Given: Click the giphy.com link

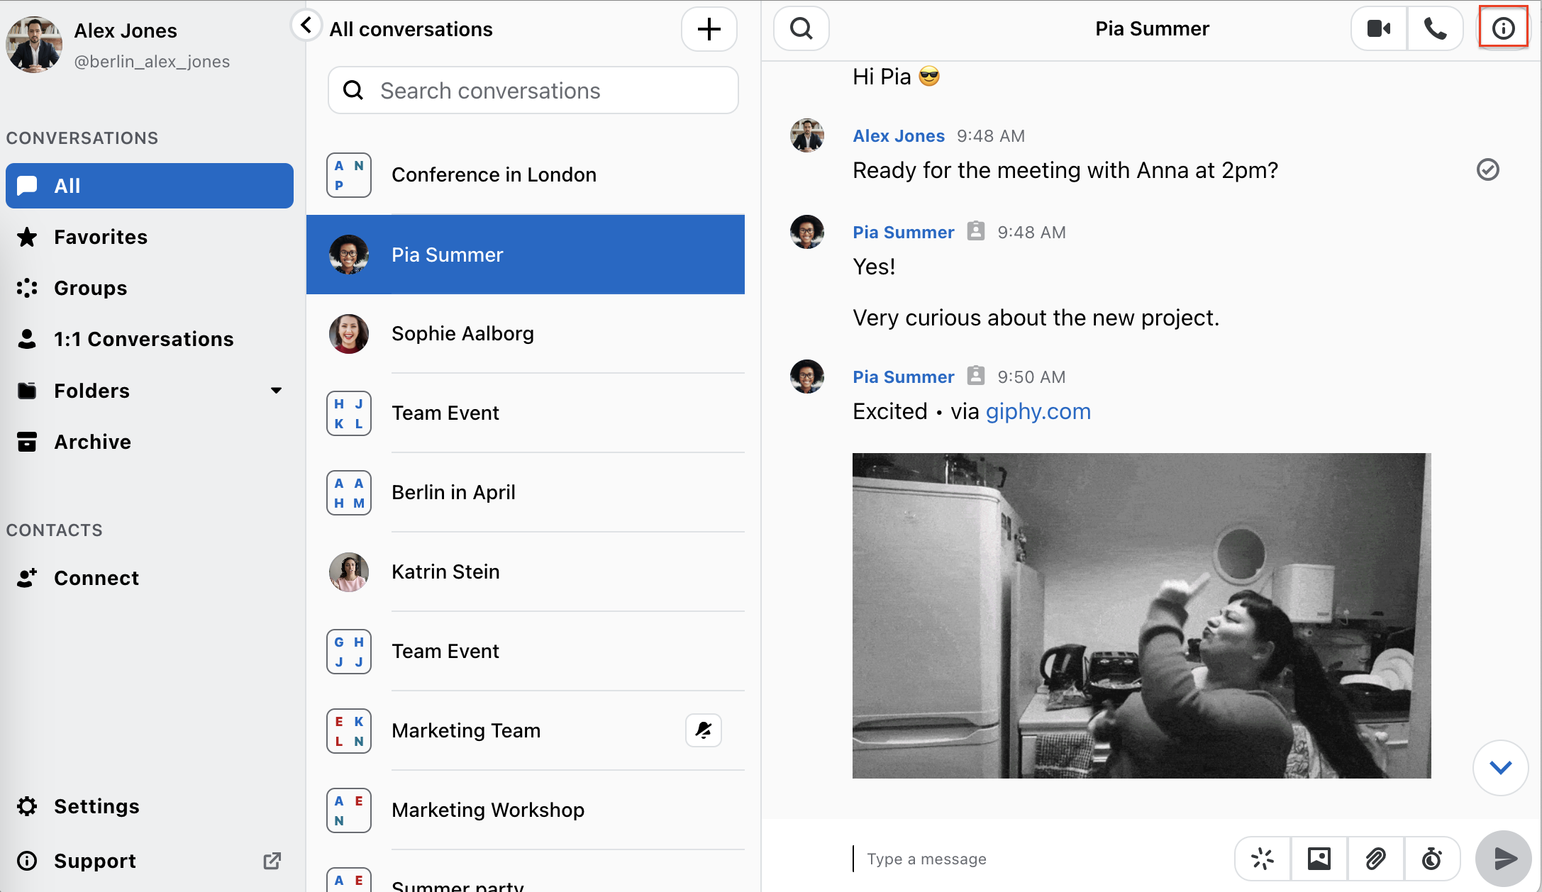Looking at the screenshot, I should (x=1038, y=411).
